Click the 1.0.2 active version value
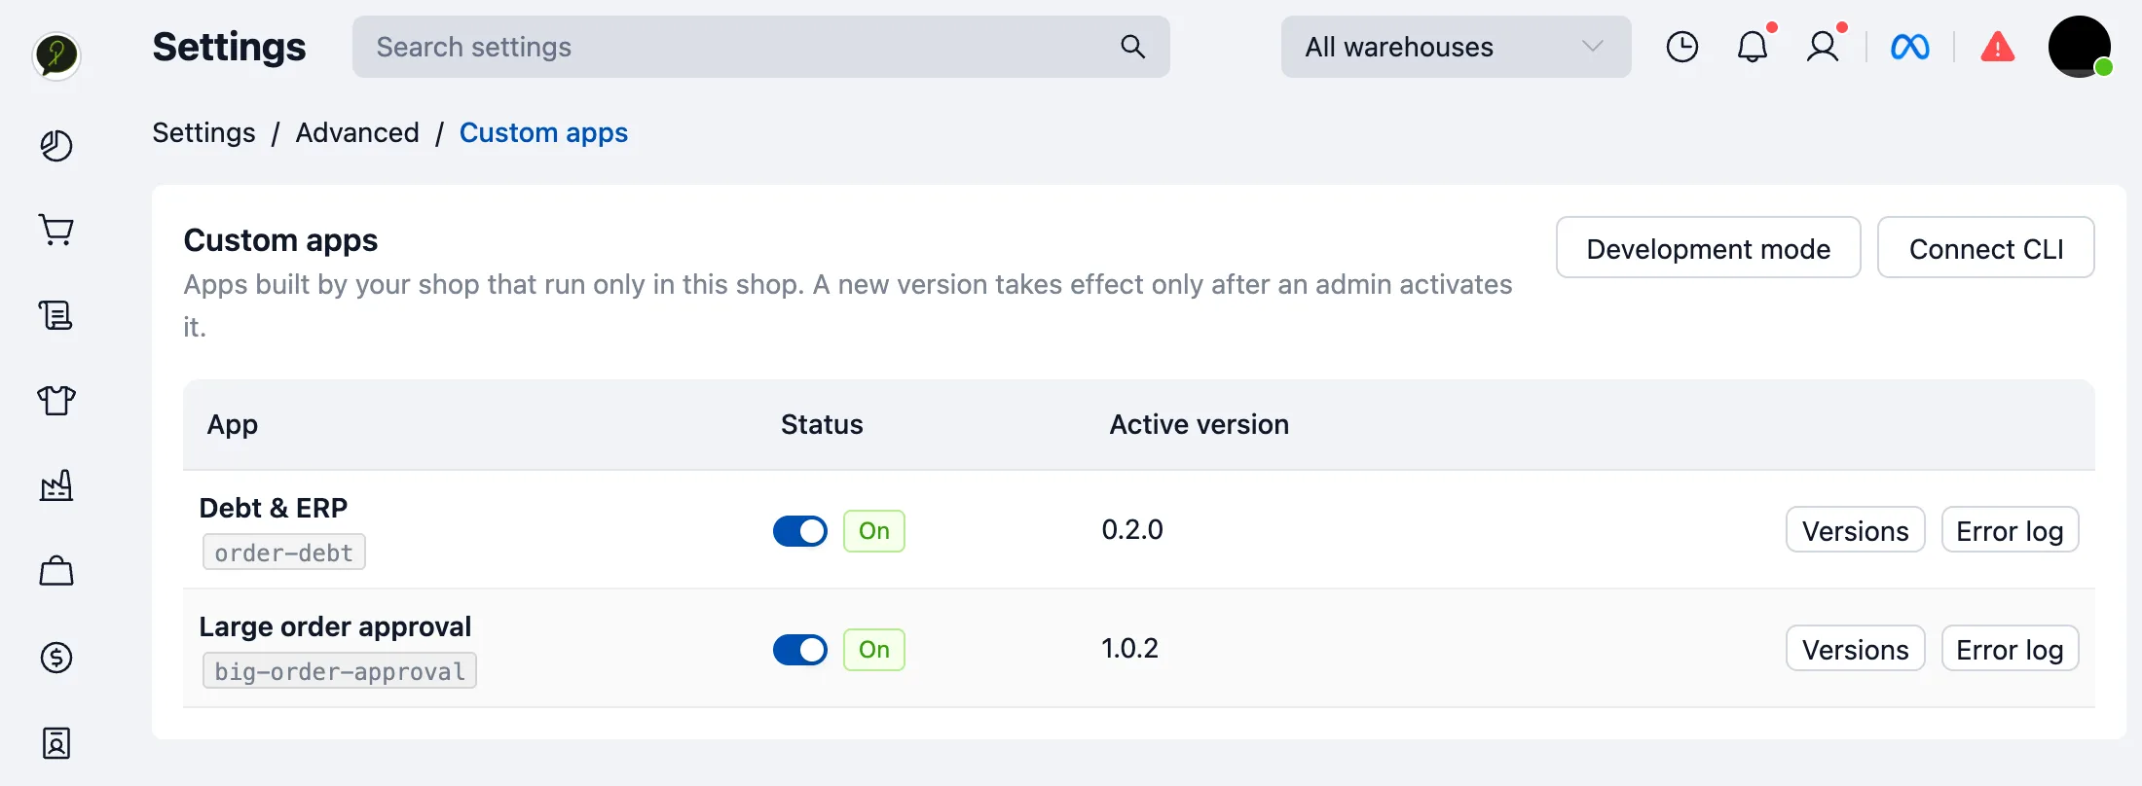 [x=1129, y=648]
